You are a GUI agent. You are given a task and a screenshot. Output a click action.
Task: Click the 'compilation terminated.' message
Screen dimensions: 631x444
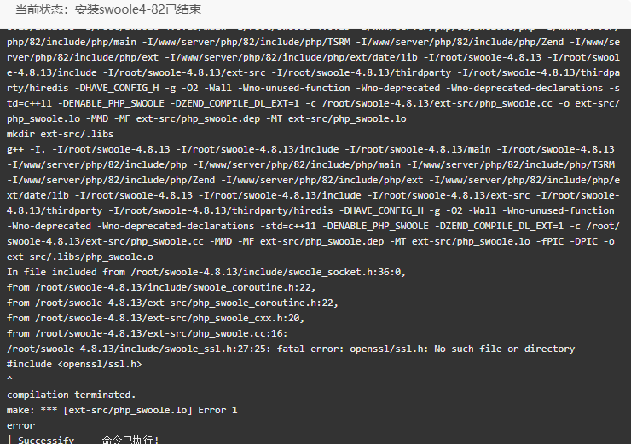click(x=72, y=395)
